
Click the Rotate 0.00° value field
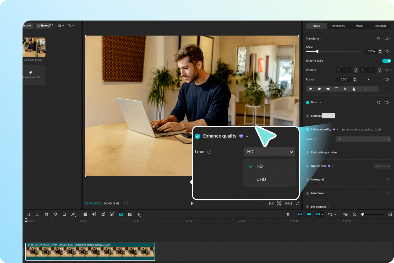pos(344,80)
